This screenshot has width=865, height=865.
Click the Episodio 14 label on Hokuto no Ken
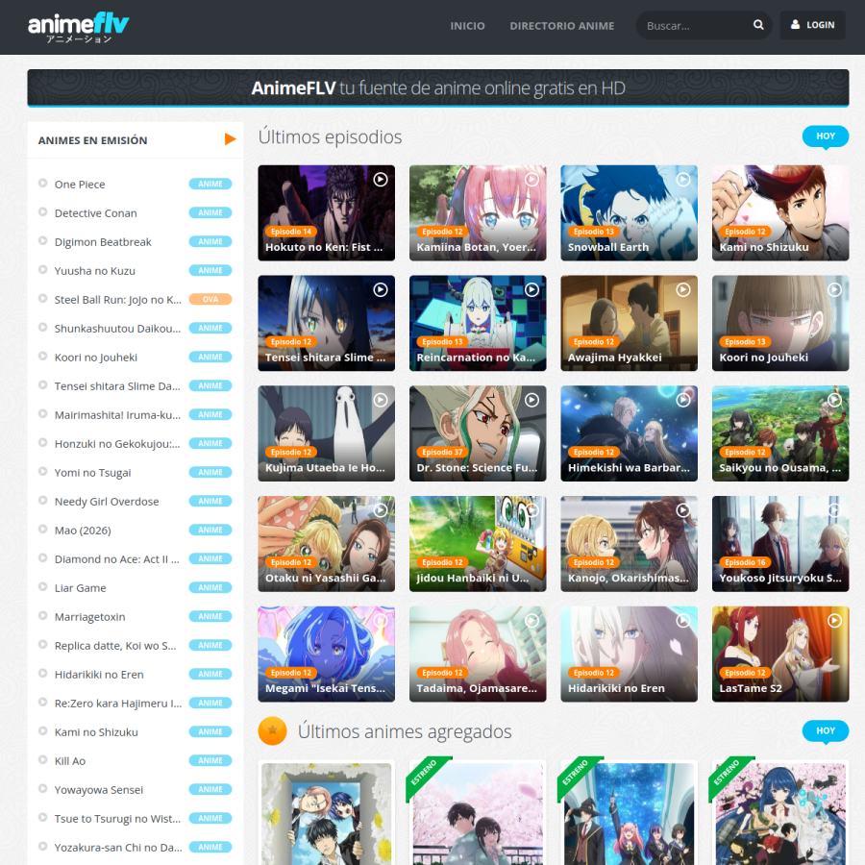290,231
